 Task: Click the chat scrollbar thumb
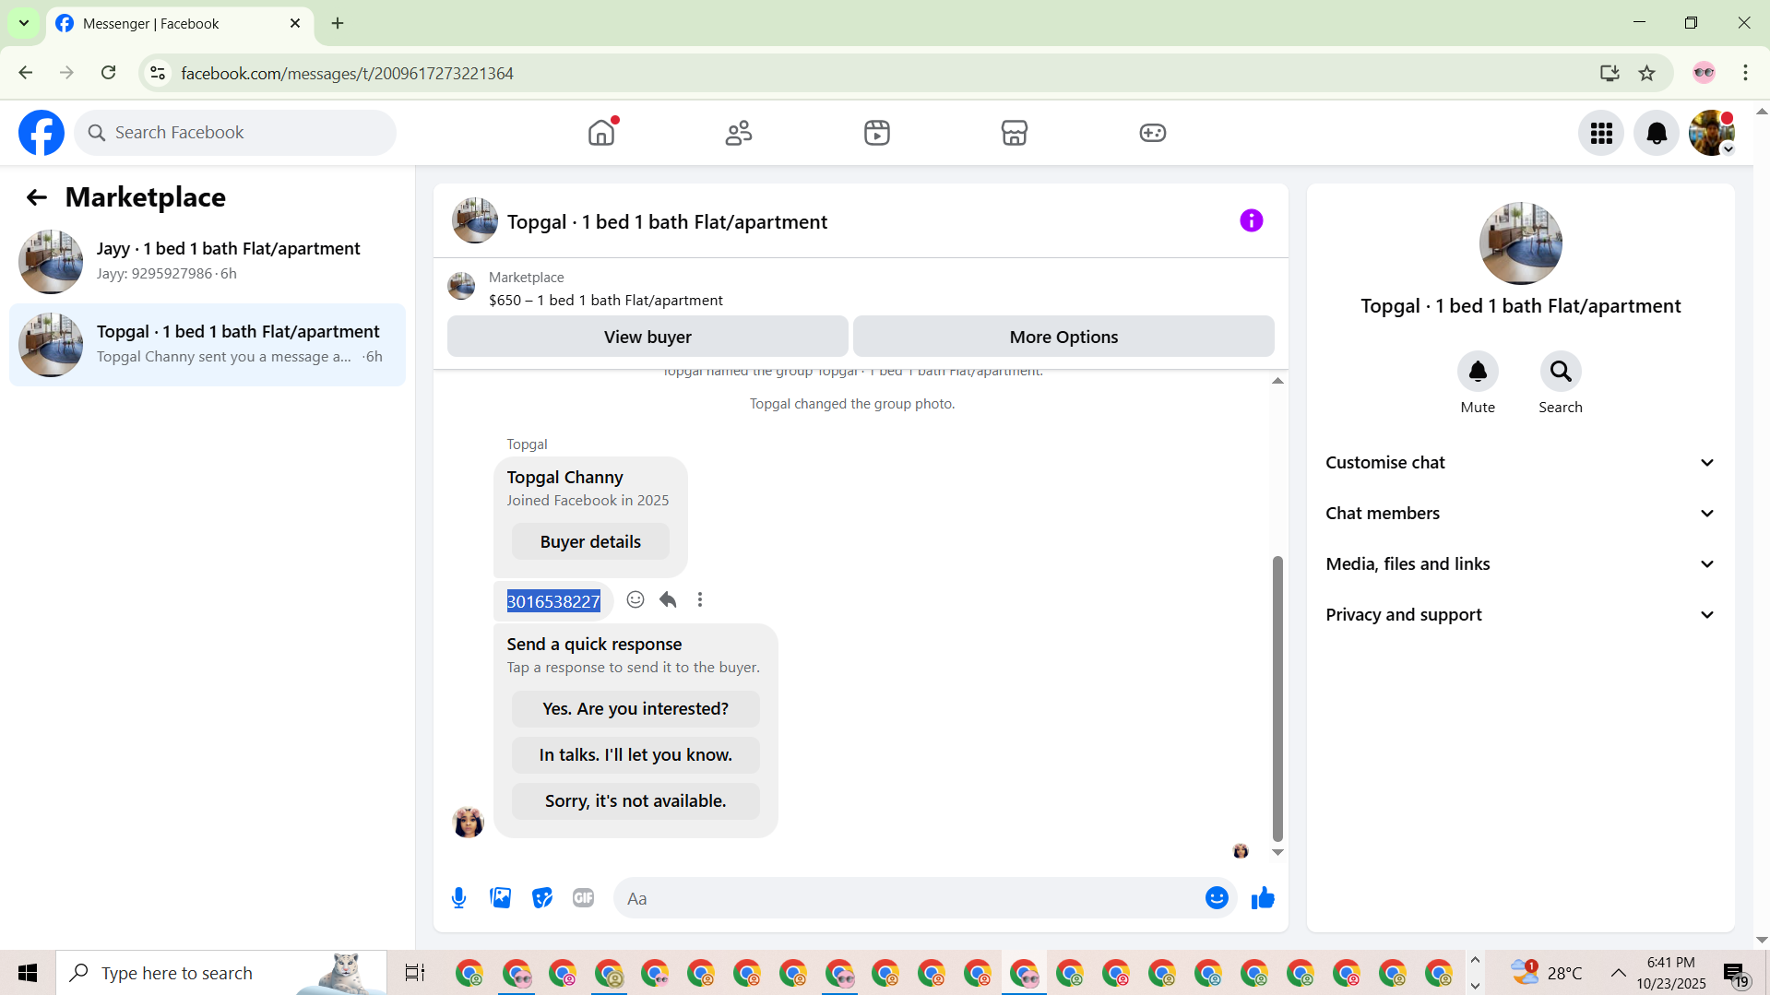pyautogui.click(x=1277, y=697)
